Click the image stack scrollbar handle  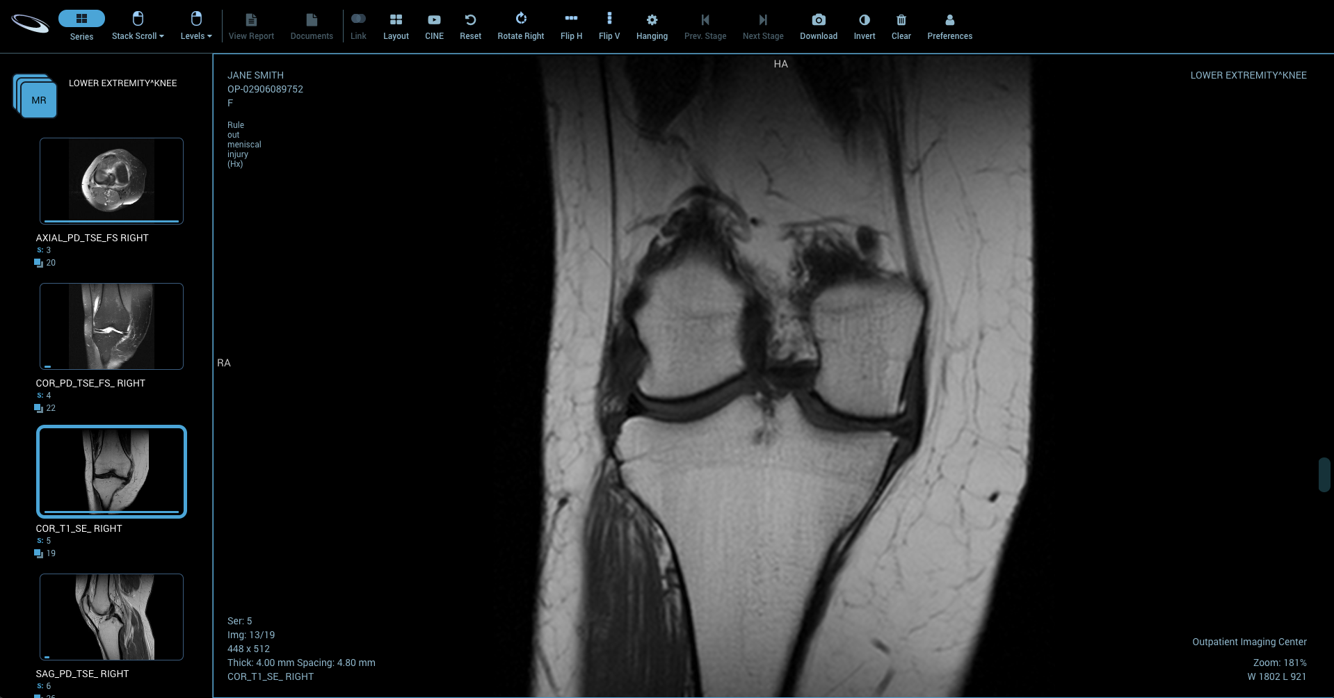tap(1324, 475)
